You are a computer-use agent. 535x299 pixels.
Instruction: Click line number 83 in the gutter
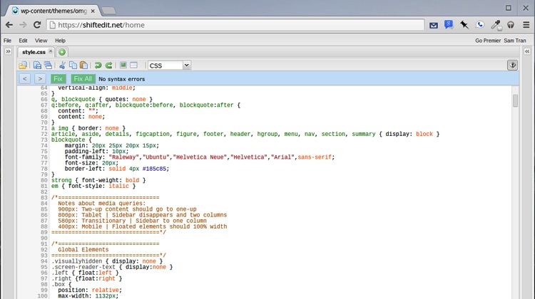point(44,198)
